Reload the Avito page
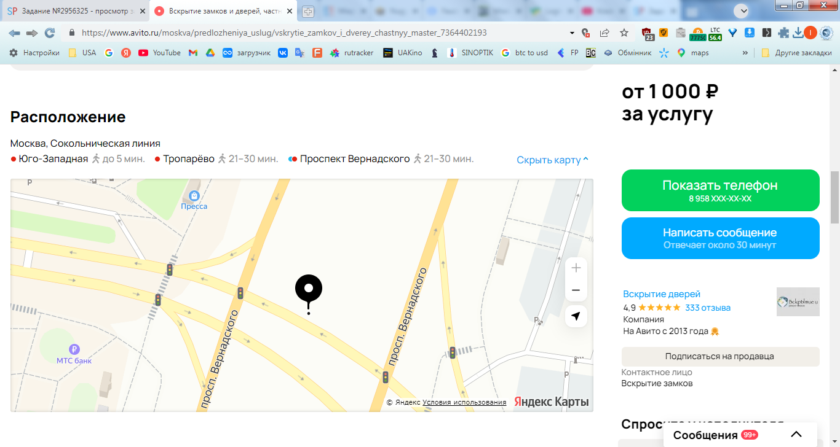This screenshot has height=447, width=840. pyautogui.click(x=50, y=33)
